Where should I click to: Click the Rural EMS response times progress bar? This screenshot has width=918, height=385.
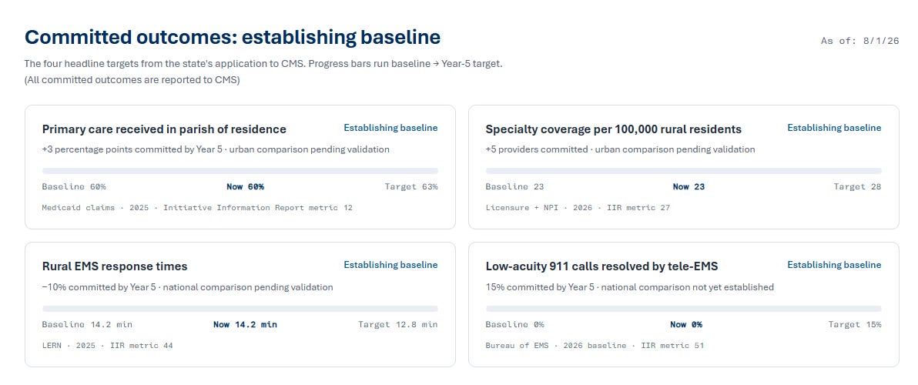coord(240,308)
